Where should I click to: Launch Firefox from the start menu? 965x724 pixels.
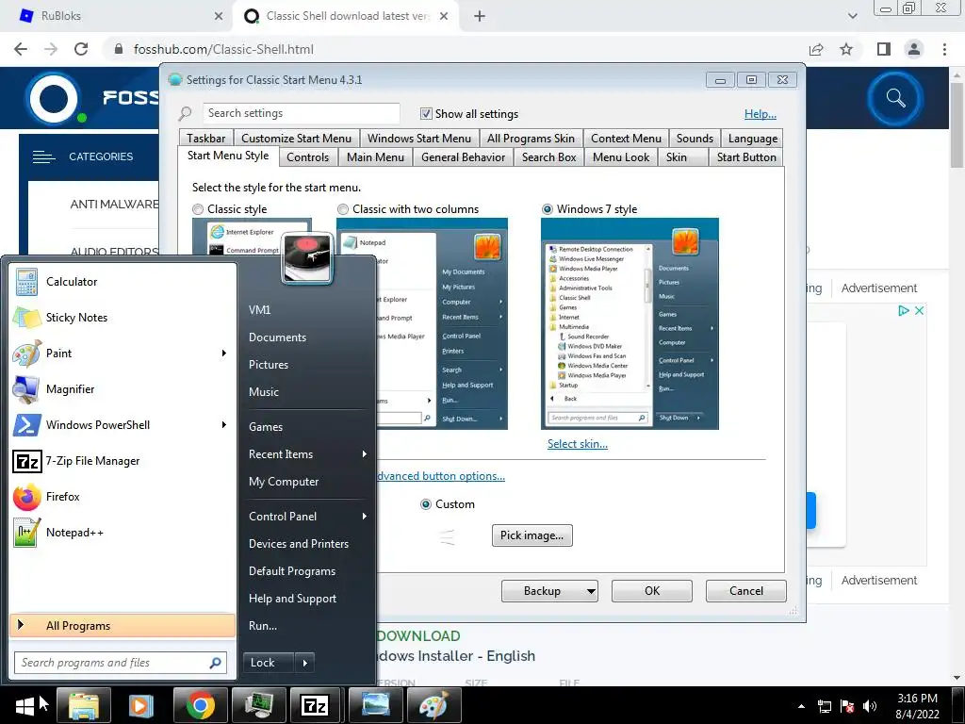pyautogui.click(x=122, y=496)
